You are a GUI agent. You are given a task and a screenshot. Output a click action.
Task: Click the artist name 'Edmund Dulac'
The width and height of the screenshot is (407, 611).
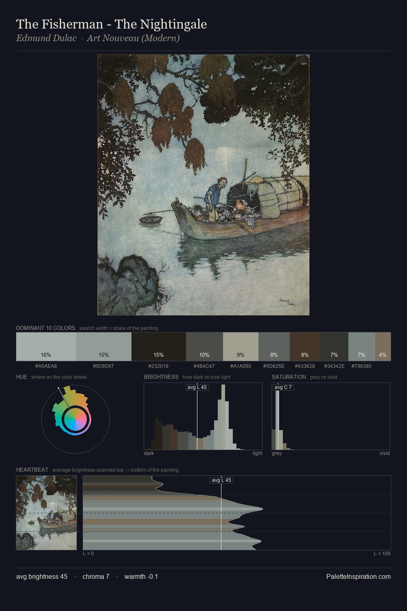tap(46, 38)
